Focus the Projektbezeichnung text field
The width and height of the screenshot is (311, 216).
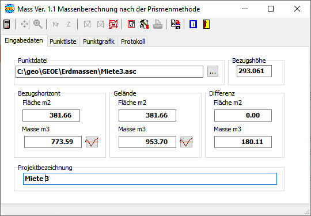click(150, 179)
